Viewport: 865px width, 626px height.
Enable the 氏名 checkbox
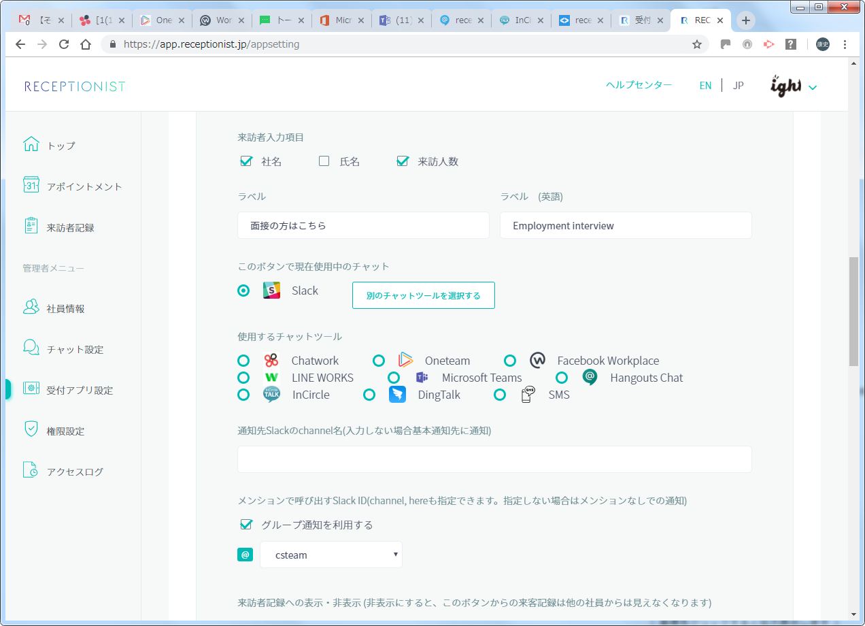(x=324, y=161)
